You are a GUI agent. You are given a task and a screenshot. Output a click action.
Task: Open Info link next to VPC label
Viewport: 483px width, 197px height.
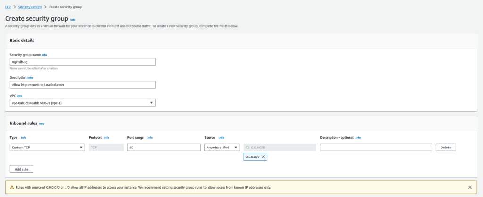pos(19,96)
